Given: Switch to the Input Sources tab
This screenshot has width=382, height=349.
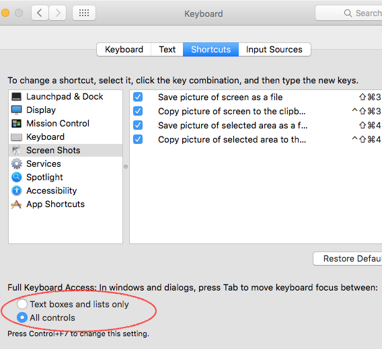Looking at the screenshot, I should pyautogui.click(x=274, y=50).
